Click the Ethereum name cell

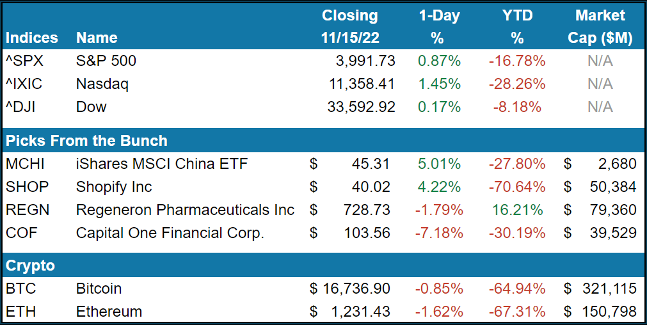109,312
